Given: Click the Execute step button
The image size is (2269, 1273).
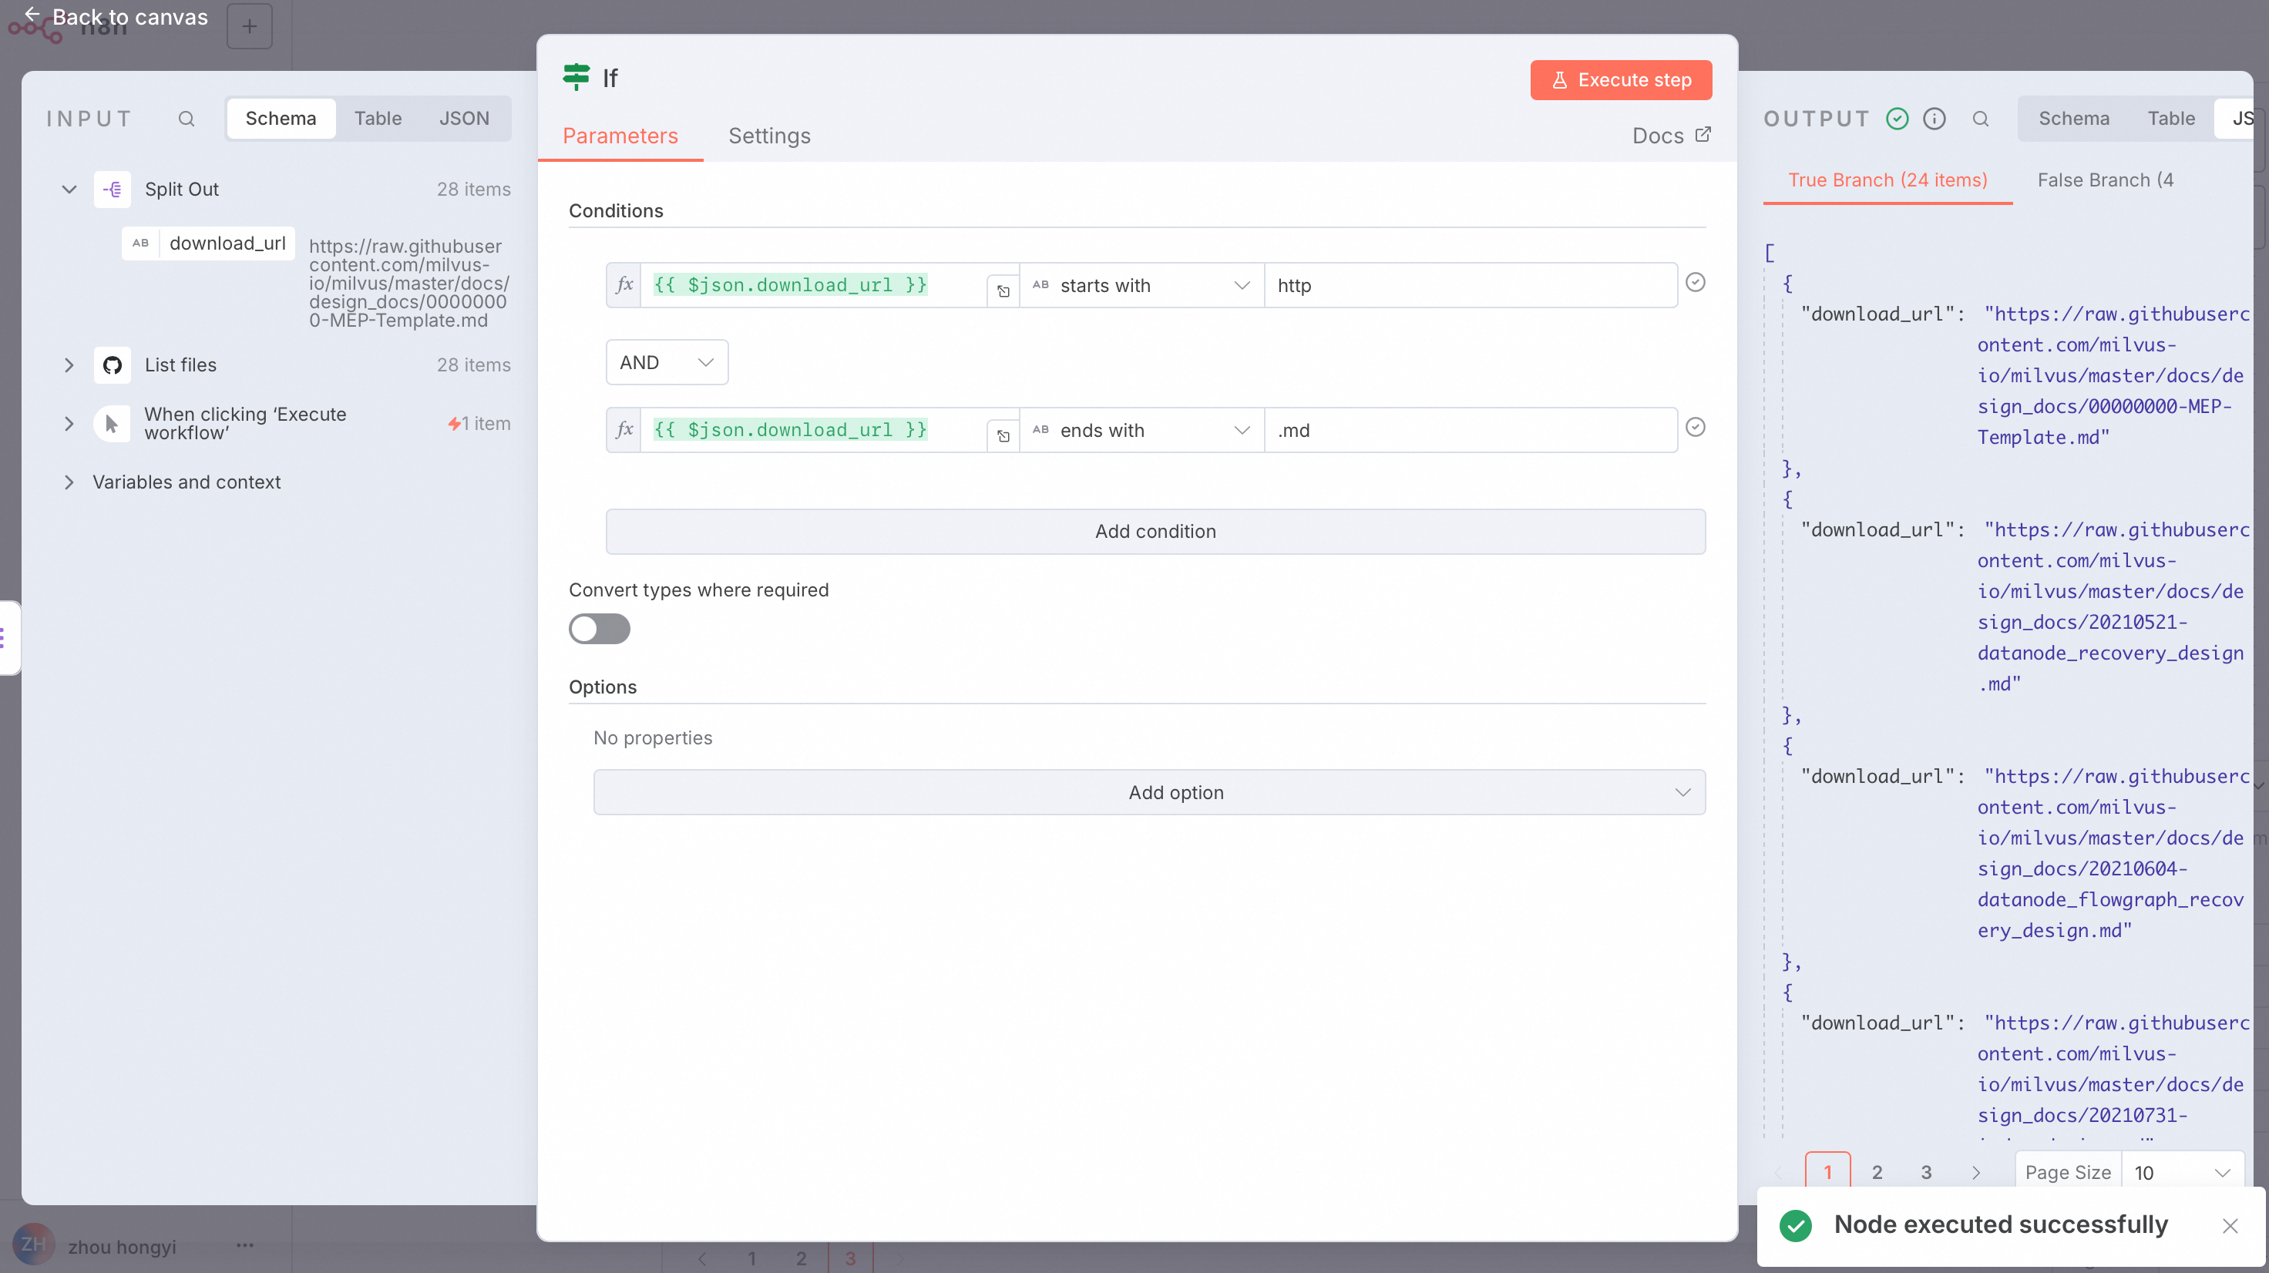Looking at the screenshot, I should click(x=1620, y=80).
